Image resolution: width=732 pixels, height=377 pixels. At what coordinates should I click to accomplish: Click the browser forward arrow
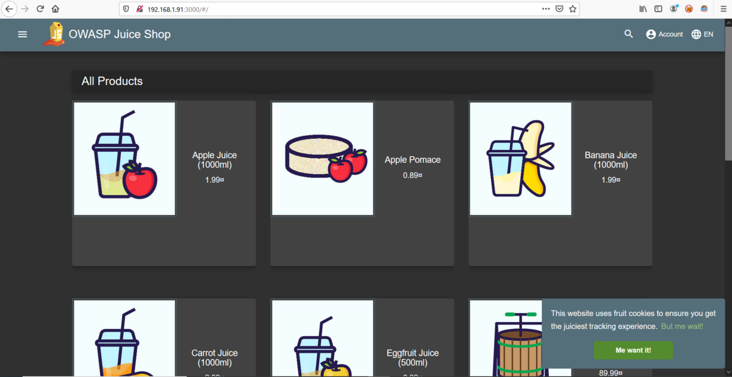(25, 9)
